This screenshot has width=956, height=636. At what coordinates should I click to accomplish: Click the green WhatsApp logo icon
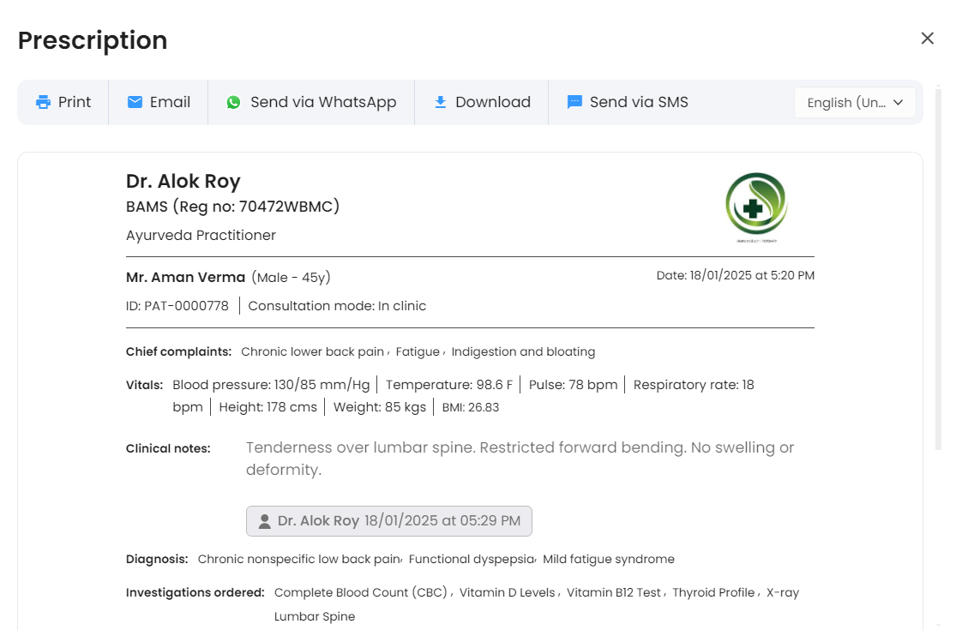click(233, 103)
